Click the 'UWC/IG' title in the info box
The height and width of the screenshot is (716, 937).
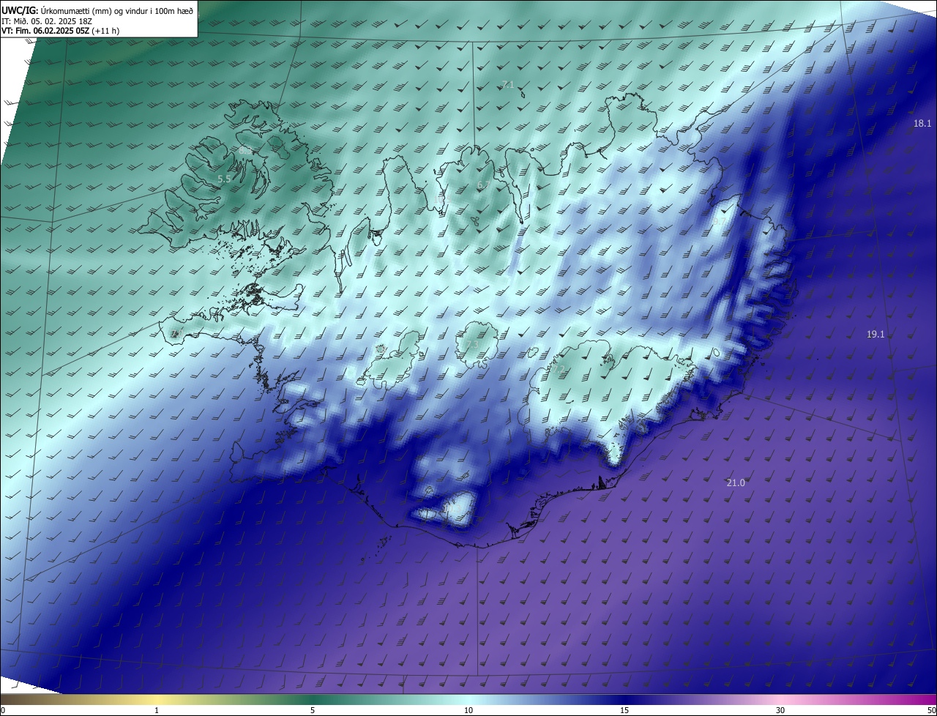[19, 10]
